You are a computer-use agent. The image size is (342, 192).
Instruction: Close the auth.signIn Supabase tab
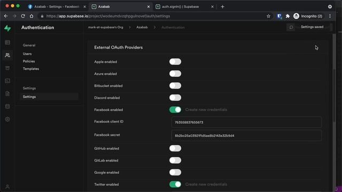click(212, 7)
